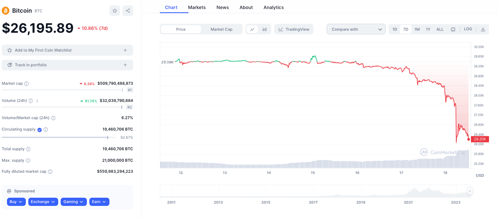Expand the Buy dropdown

coord(16,202)
